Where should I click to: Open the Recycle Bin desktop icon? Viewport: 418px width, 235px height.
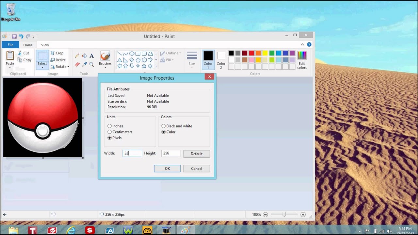click(11, 12)
